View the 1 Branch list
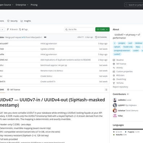 click(12, 29)
